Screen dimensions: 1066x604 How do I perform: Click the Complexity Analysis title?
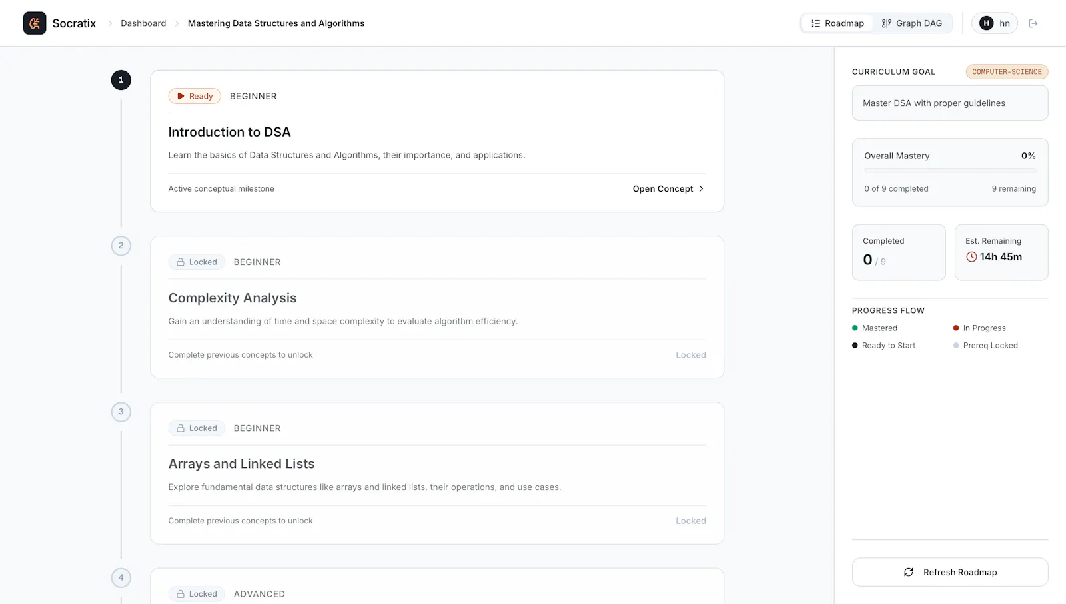tap(232, 298)
